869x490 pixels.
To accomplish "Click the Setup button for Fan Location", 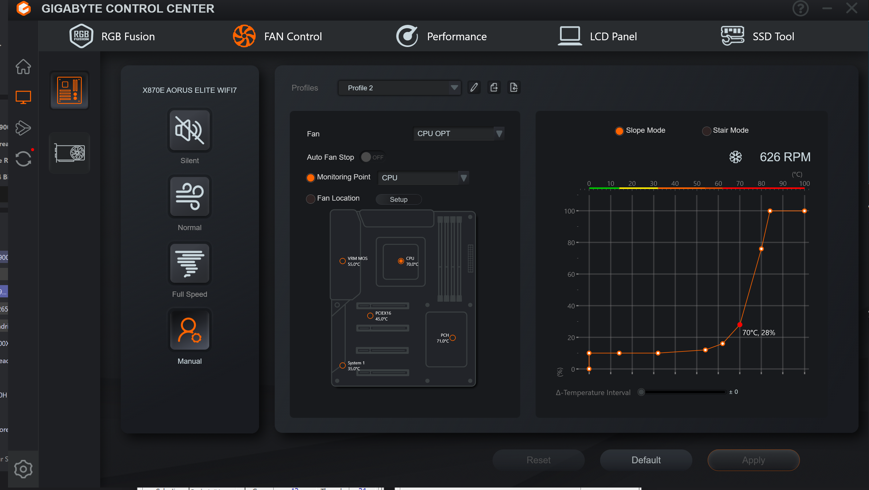I will 399,199.
